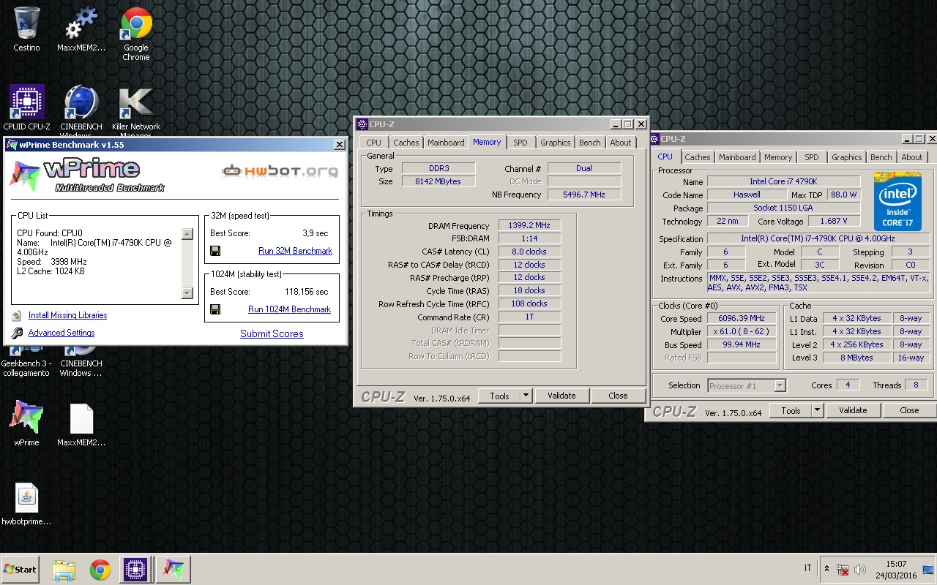
Task: Open About tab in right CPU-Z window
Action: point(912,157)
